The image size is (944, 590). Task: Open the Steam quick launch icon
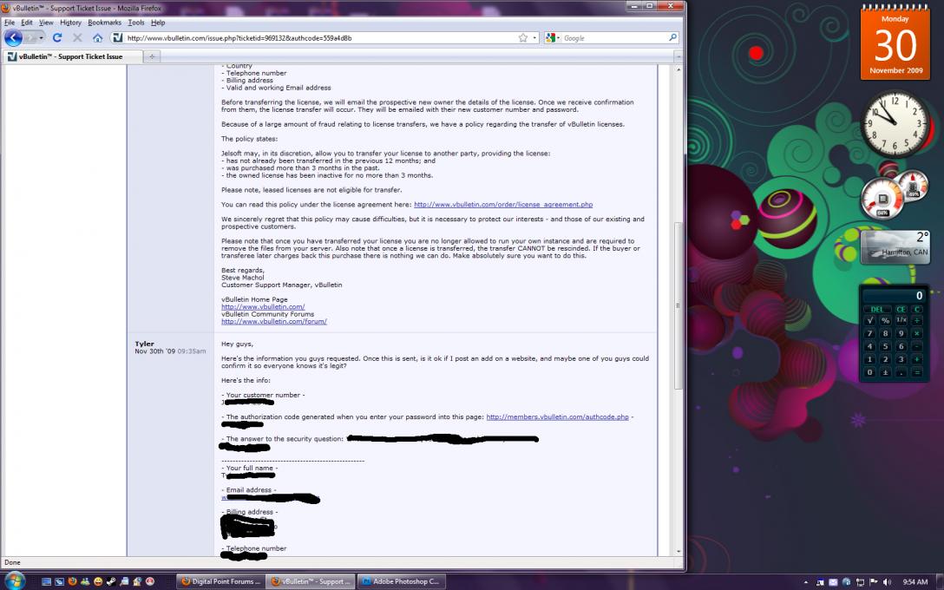tap(111, 581)
